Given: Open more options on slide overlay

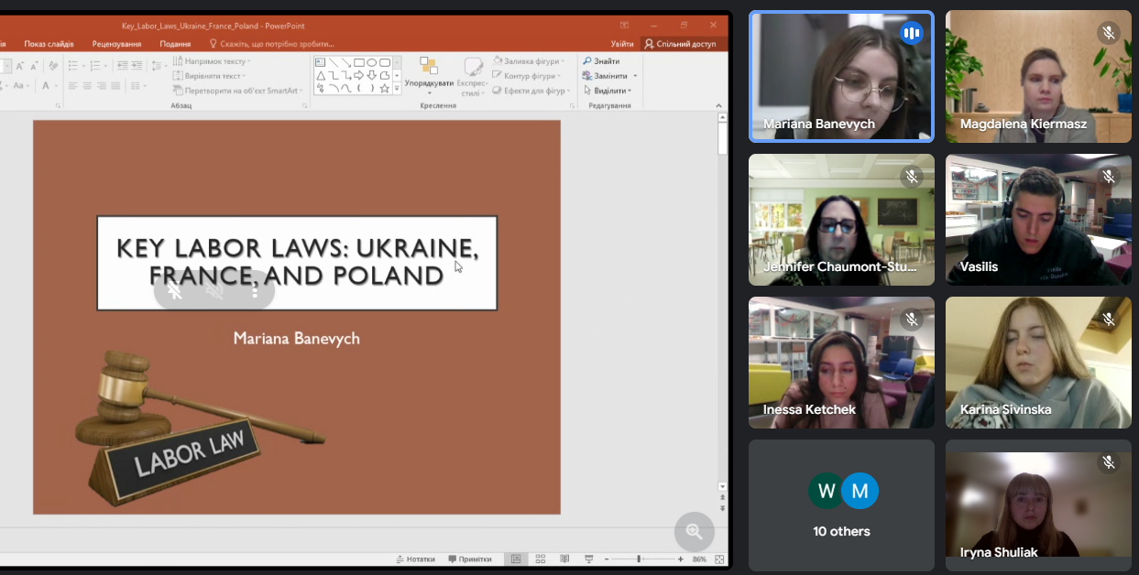Looking at the screenshot, I should click(x=255, y=290).
